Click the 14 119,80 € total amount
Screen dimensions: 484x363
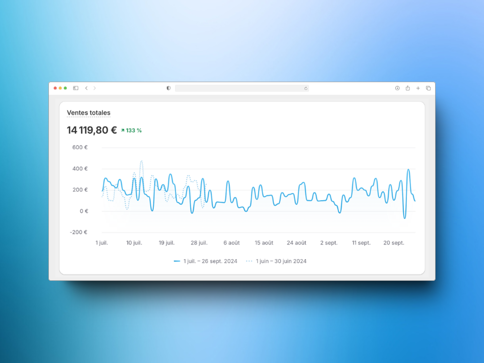[92, 130]
